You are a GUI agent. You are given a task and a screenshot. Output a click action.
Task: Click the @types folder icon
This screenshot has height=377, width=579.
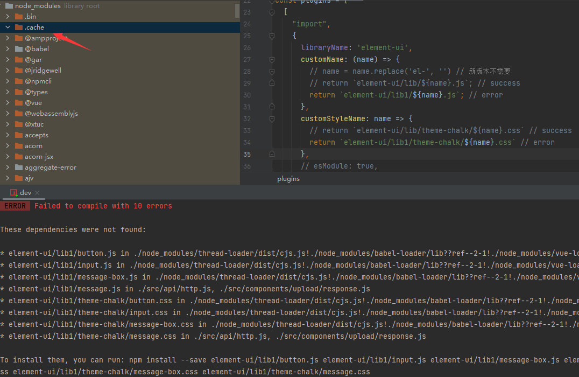click(x=18, y=92)
